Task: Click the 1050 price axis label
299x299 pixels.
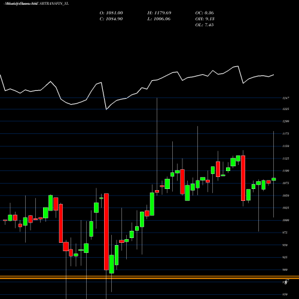Action: coord(286,196)
